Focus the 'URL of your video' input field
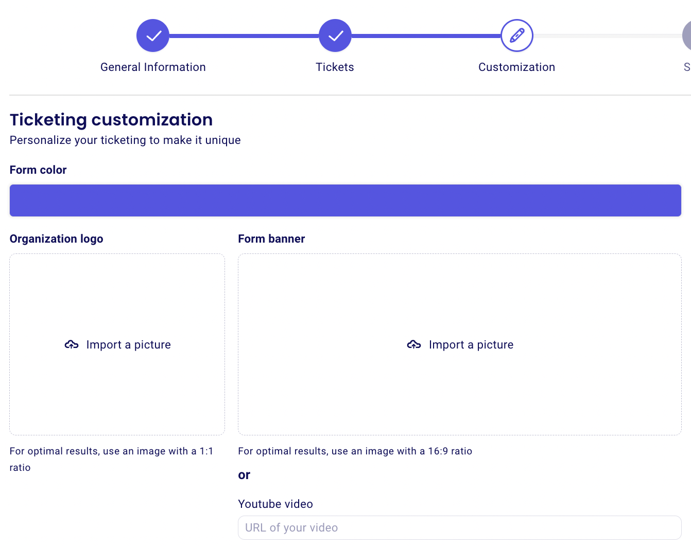691x549 pixels. coord(459,527)
